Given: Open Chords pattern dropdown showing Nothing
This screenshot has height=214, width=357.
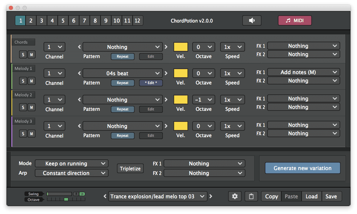Looking at the screenshot, I should pyautogui.click(x=123, y=47).
